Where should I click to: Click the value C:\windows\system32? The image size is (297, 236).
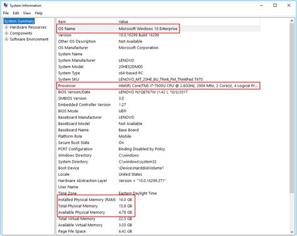point(137,162)
